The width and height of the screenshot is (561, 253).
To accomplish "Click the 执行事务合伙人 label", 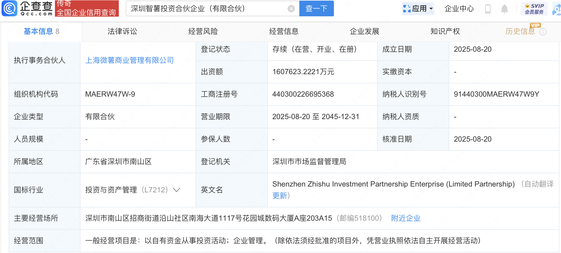I will coord(39,60).
